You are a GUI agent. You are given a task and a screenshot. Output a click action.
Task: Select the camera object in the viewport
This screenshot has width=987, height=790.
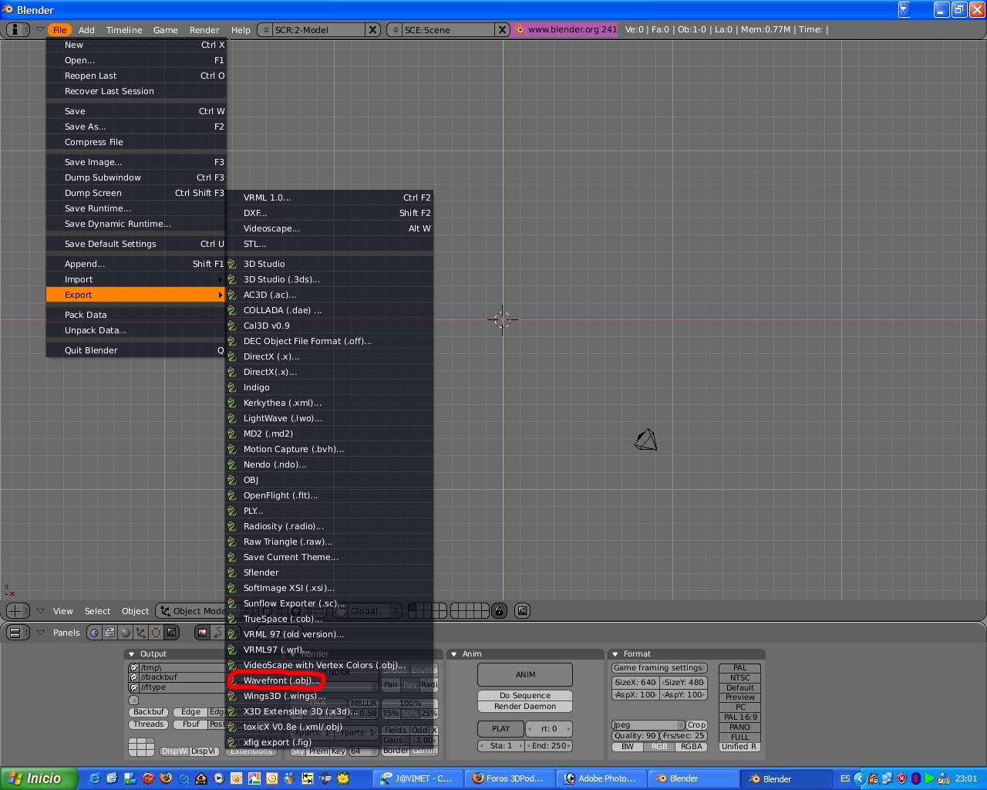pyautogui.click(x=645, y=440)
